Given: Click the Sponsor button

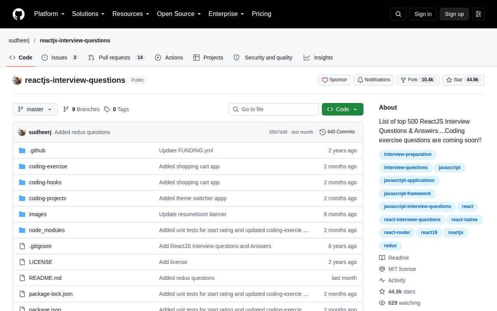Looking at the screenshot, I should click(334, 80).
